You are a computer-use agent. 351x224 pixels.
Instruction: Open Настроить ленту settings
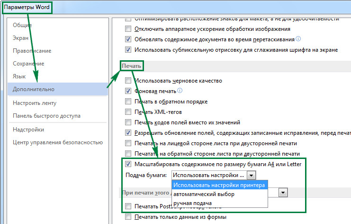pos(35,103)
